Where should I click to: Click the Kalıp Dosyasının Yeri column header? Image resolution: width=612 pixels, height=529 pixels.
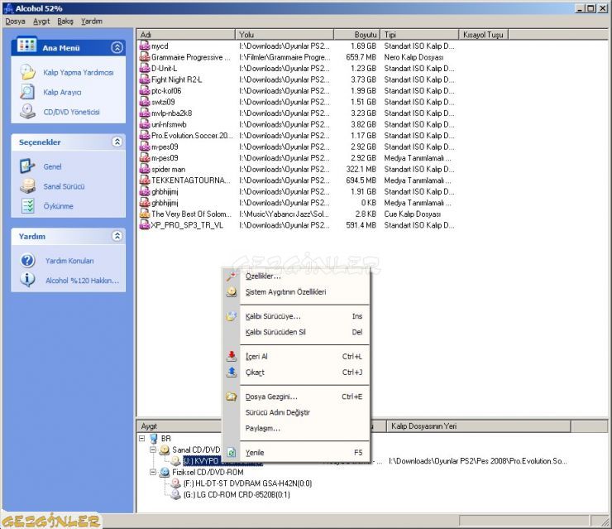coord(479,426)
